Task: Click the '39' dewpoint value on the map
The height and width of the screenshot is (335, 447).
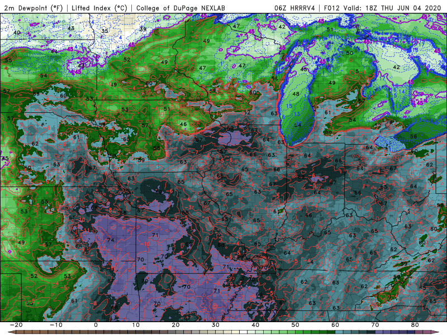Action: 143,30
